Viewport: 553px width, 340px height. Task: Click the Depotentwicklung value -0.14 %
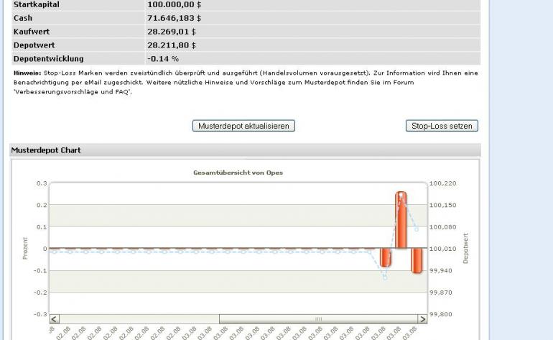(x=163, y=59)
